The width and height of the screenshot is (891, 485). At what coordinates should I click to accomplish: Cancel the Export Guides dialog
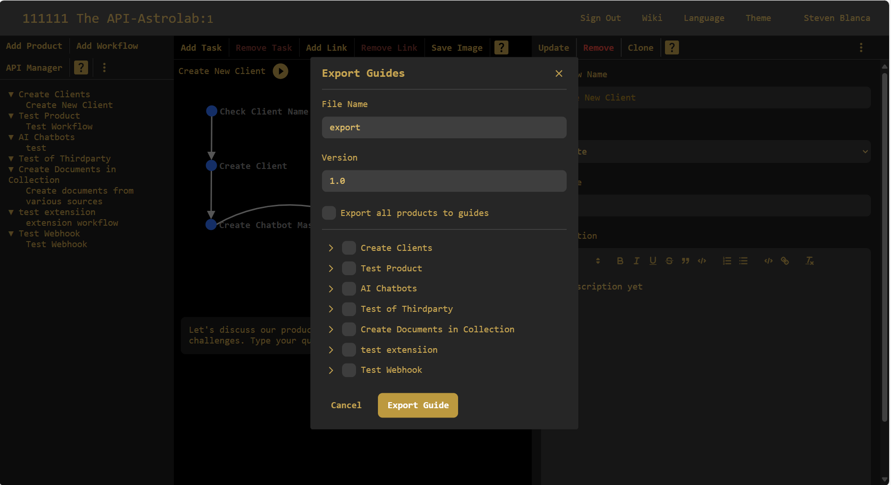(x=346, y=405)
